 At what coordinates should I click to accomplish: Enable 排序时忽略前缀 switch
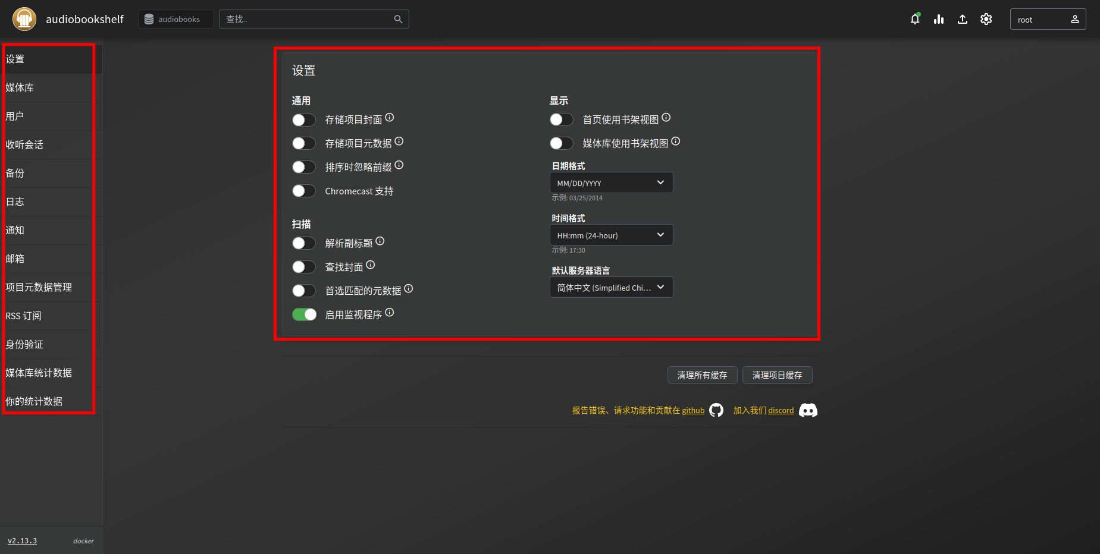click(x=304, y=167)
